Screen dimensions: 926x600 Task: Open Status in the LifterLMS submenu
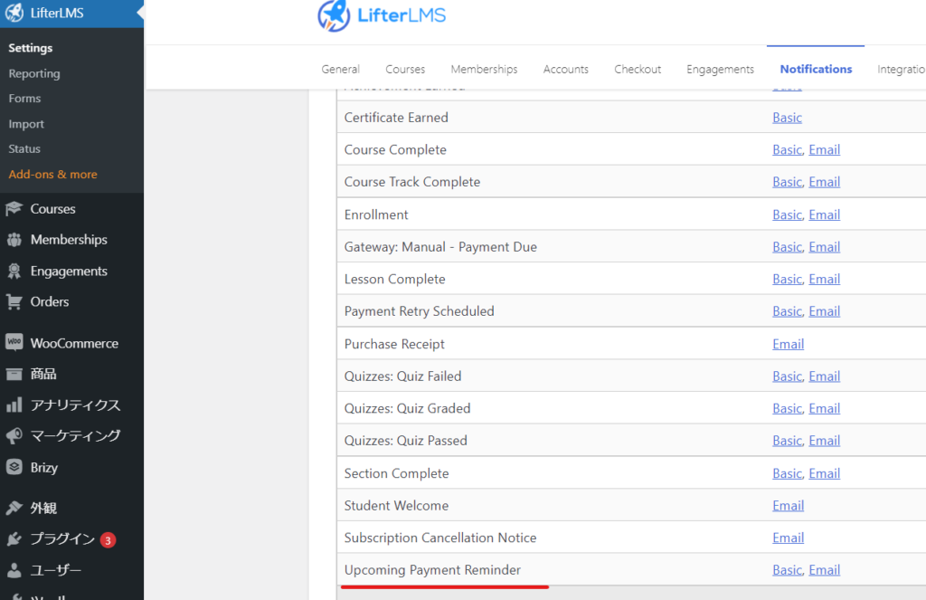click(24, 149)
